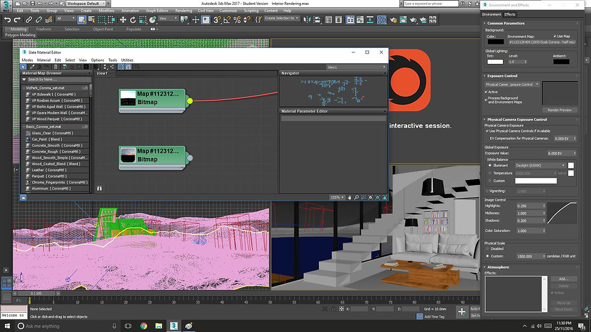Activate the Select Object tool
This screenshot has width=591, height=332.
click(81, 19)
